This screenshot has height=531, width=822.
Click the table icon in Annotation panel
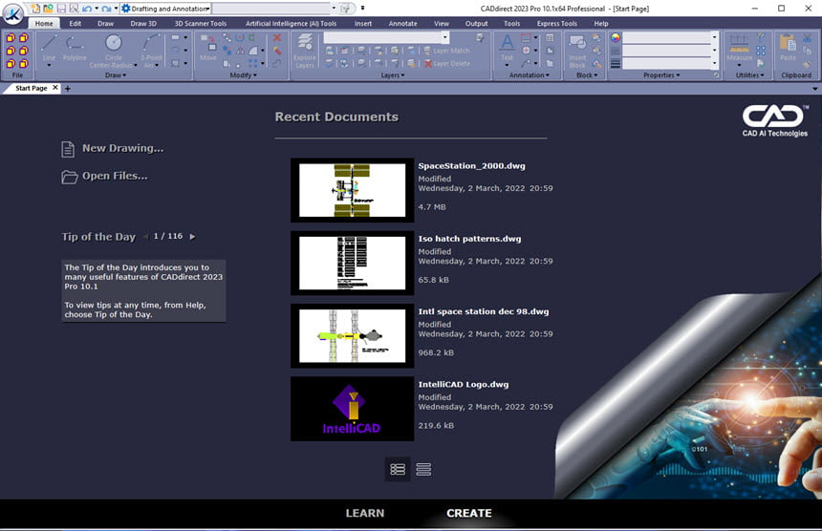550,37
